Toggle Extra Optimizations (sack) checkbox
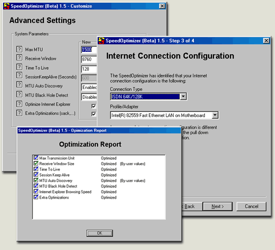The image size is (275, 250). pyautogui.click(x=93, y=114)
